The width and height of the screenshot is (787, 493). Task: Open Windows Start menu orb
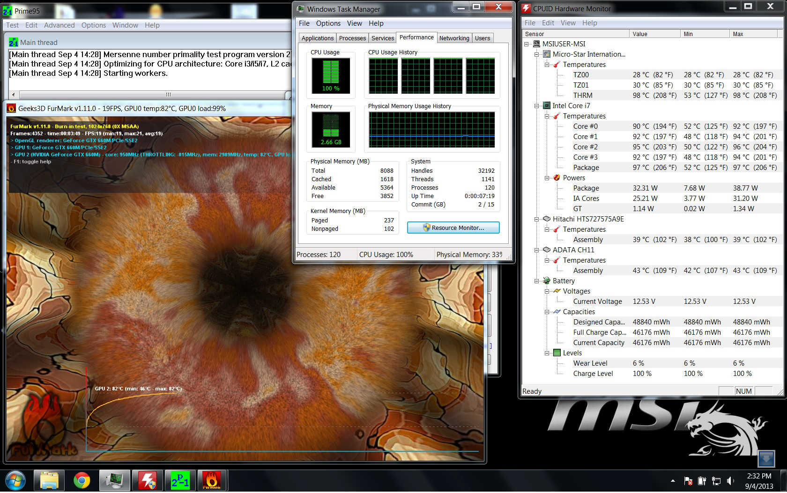[15, 481]
